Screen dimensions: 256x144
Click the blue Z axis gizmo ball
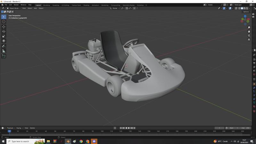(x=245, y=16)
